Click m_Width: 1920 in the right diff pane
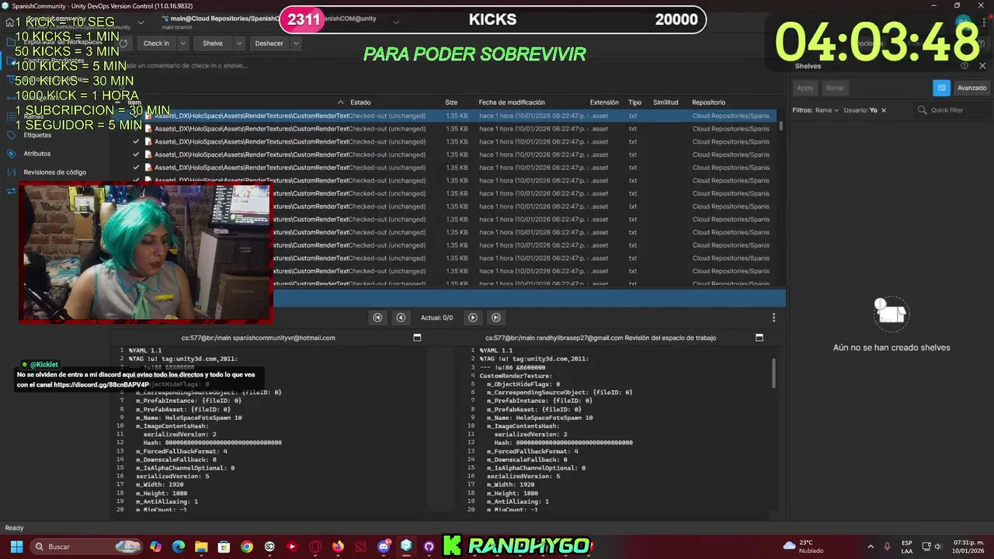Screen dimensions: 994x559 510,484
